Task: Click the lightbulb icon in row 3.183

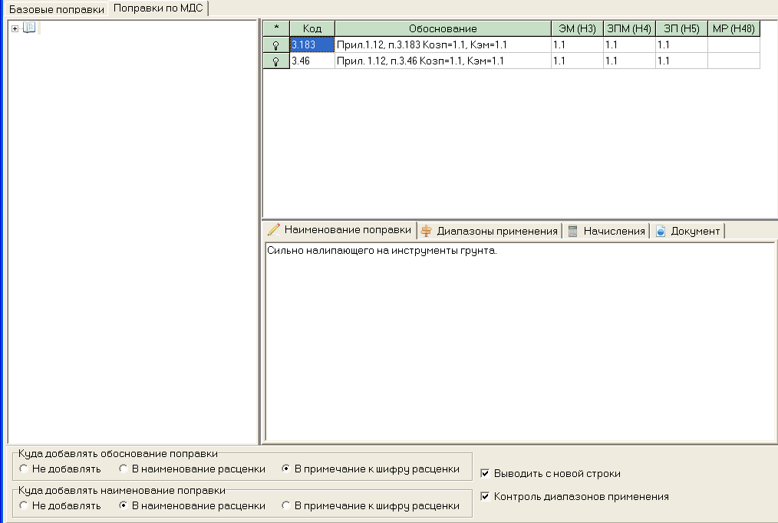Action: coord(276,45)
